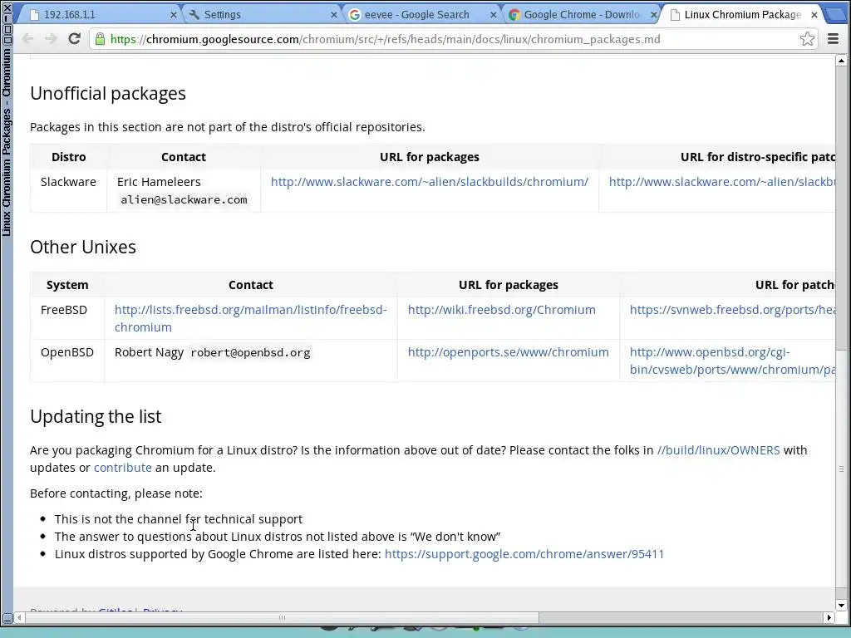Switch to the Google Chrome Download tab
This screenshot has width=851, height=638.
coord(581,15)
